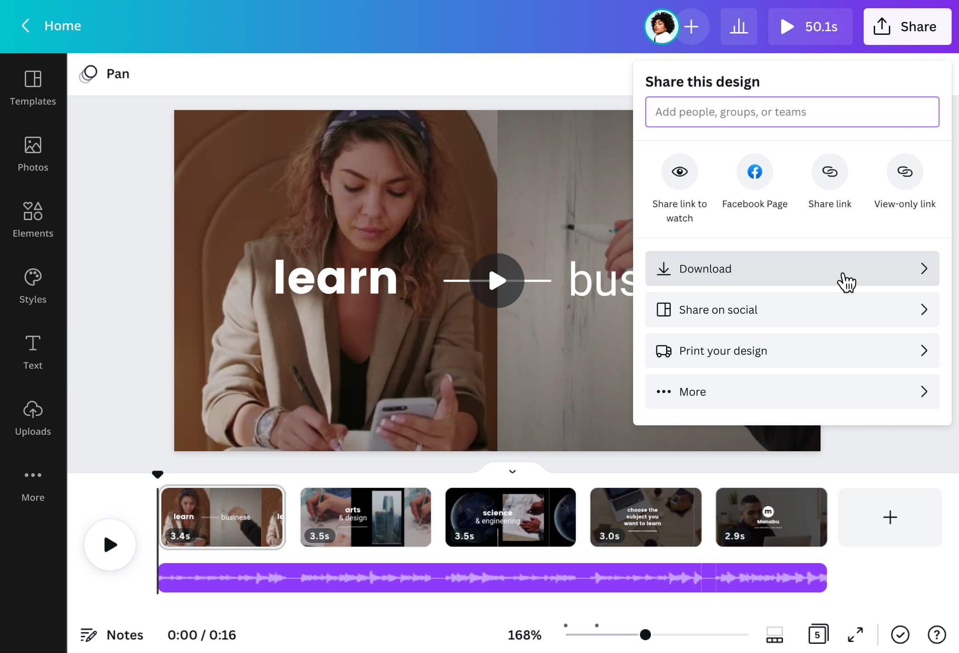Open the Text panel
959x653 pixels.
(x=33, y=351)
